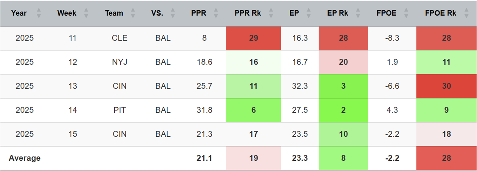Viewport: 477px width, 171px height.
Task: Sort by Team using its arrow icon
Action: (132, 13)
